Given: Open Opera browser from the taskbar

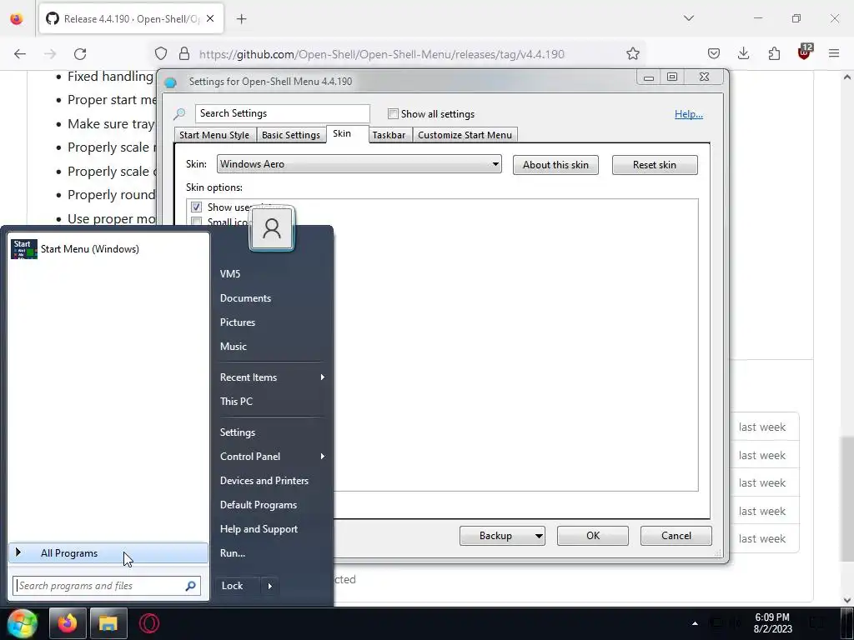Looking at the screenshot, I should click(149, 623).
